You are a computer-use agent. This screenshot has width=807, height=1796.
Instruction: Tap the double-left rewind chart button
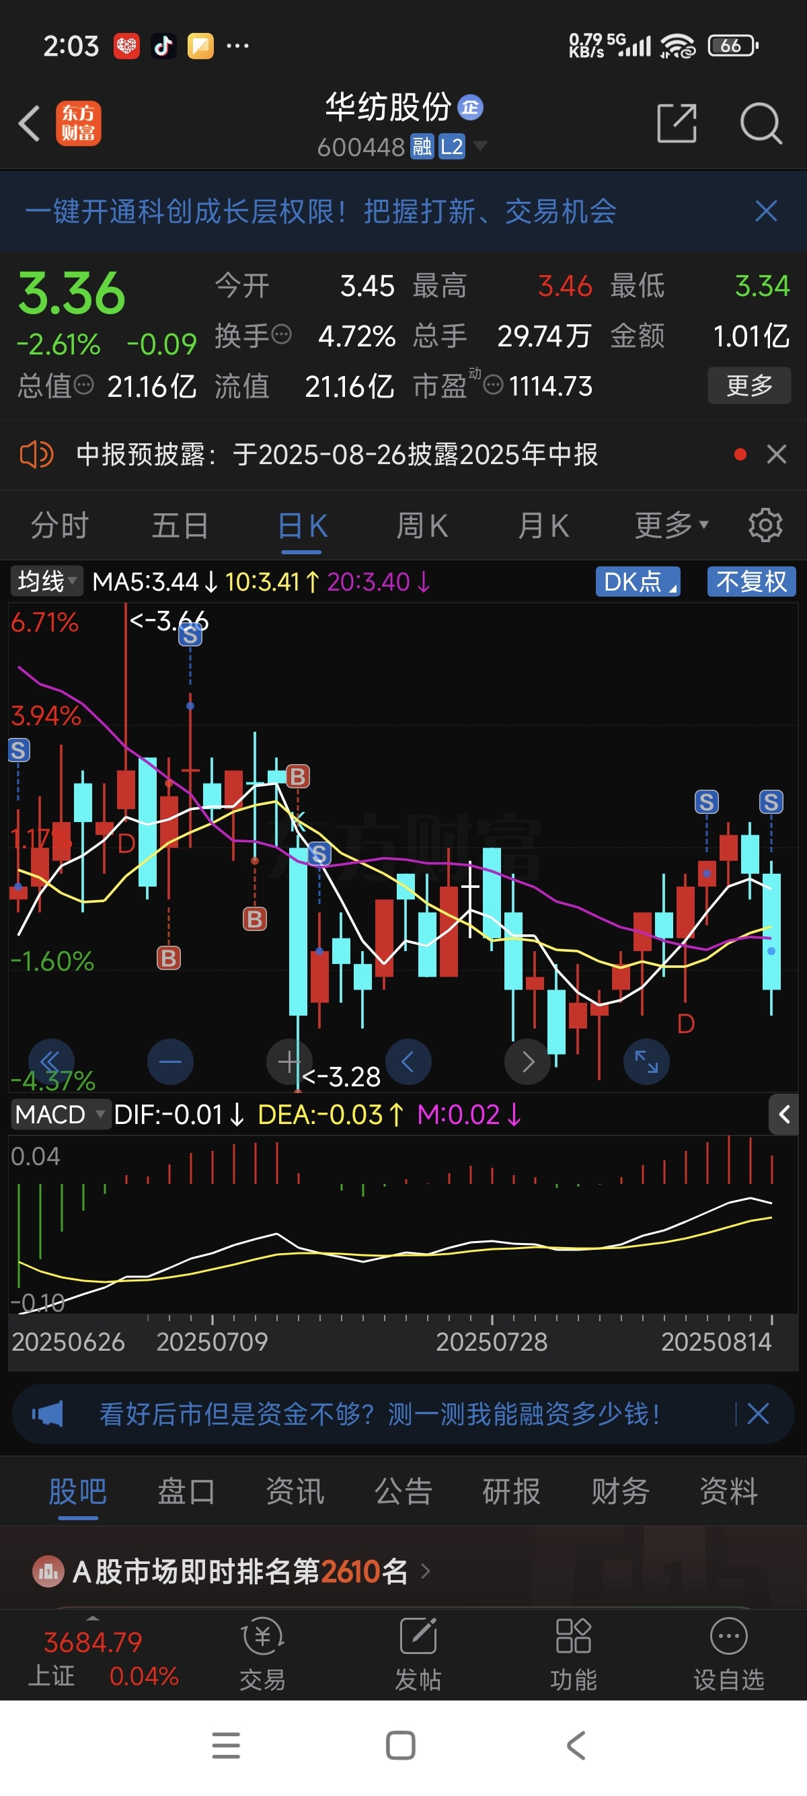[50, 1062]
